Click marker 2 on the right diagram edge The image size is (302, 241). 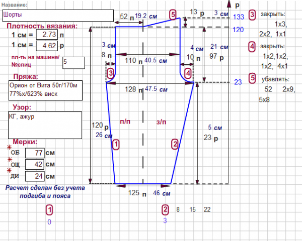point(175,145)
